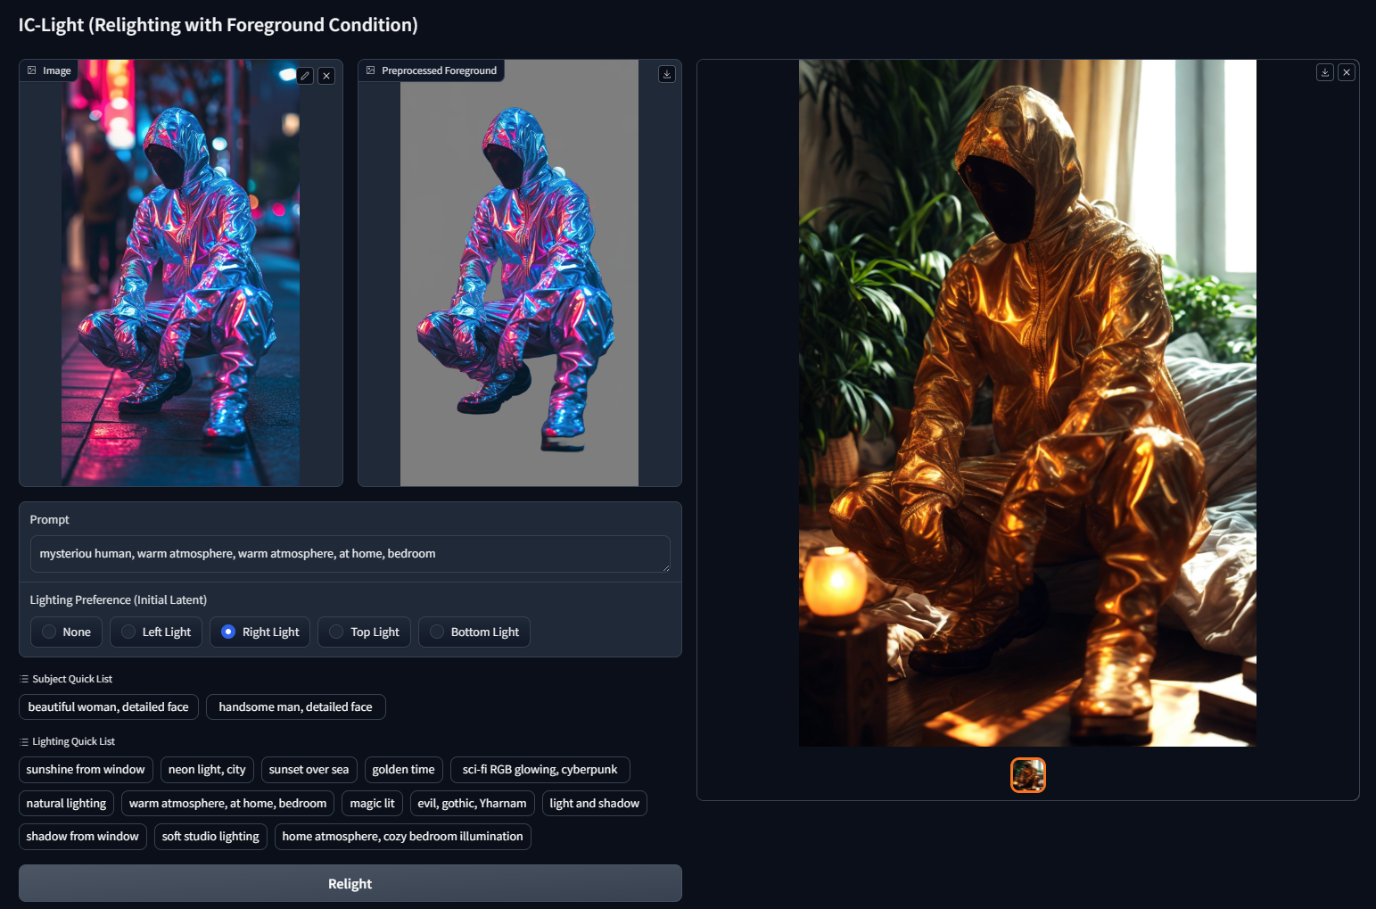Image resolution: width=1376 pixels, height=909 pixels.
Task: Apply 'neon light, city' lighting preset
Action: [207, 770]
